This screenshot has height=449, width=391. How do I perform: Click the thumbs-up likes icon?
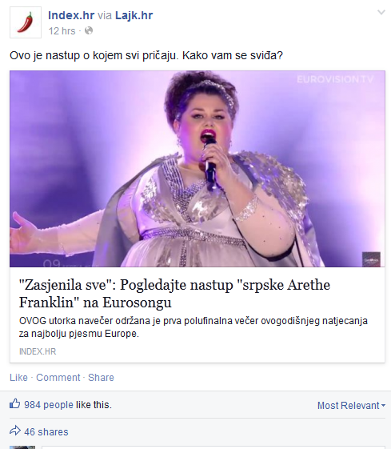click(x=15, y=404)
